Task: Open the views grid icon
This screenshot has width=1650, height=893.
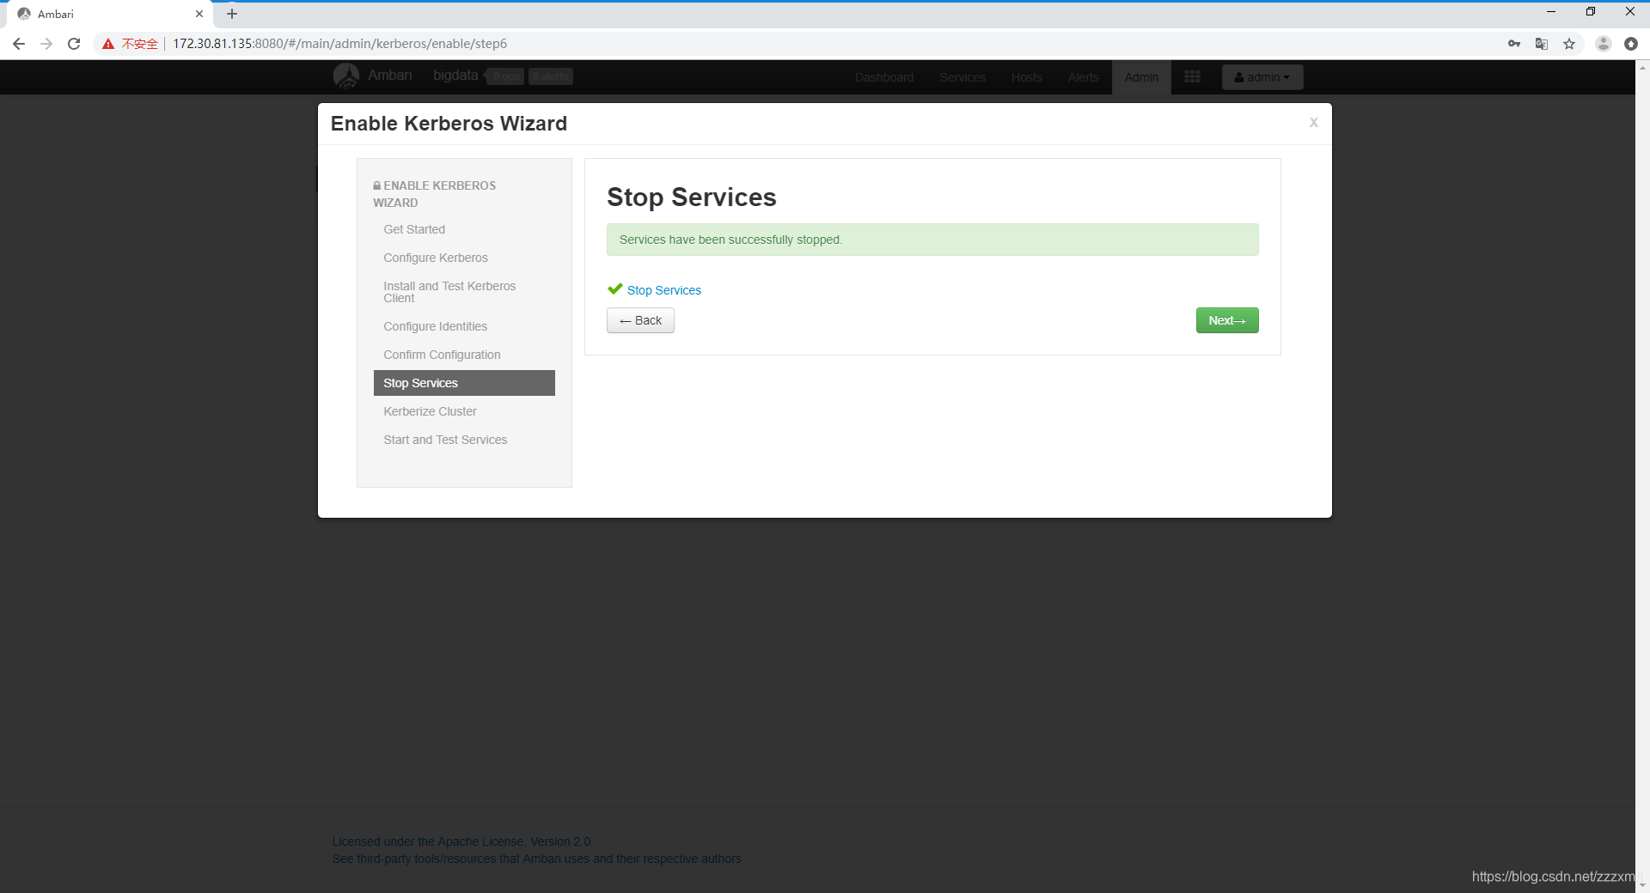Action: point(1192,77)
